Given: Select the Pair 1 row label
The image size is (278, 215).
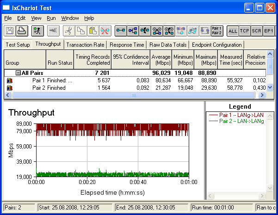Looking at the screenshot, I should pos(38,80).
